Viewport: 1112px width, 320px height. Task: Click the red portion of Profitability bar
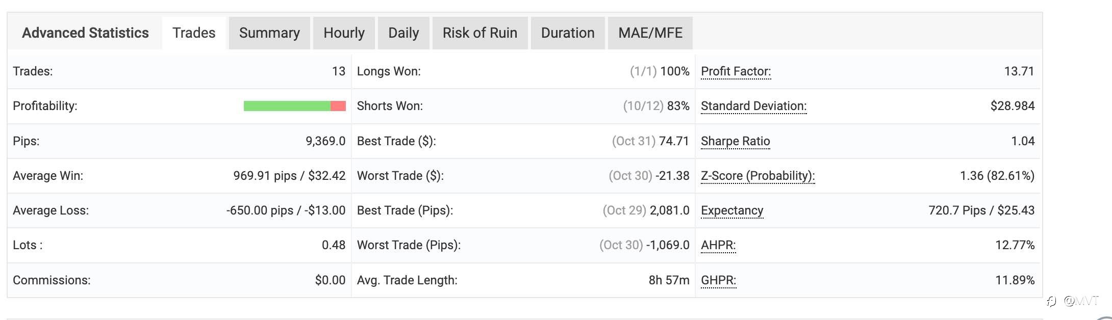[x=338, y=106]
